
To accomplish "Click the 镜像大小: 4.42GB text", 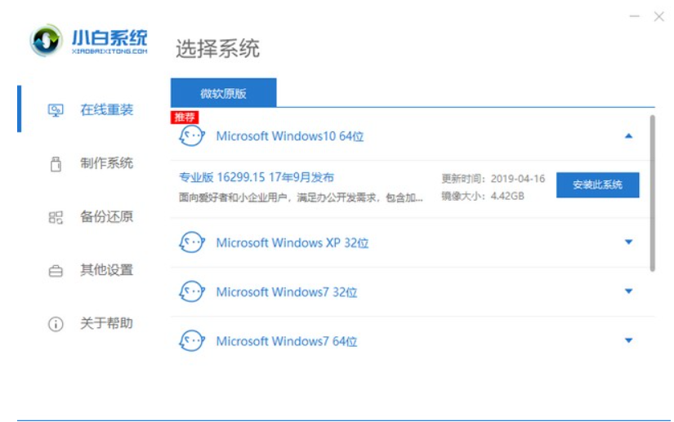I will tap(483, 196).
